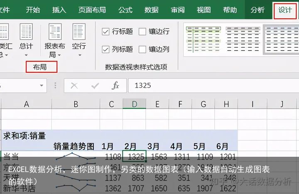Confirm entry with the checkmark icon

[95, 86]
